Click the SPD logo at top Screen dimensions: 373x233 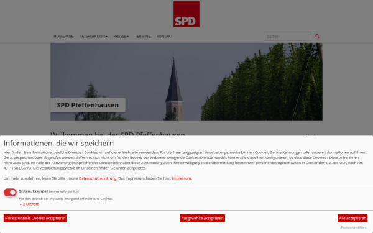point(186,14)
